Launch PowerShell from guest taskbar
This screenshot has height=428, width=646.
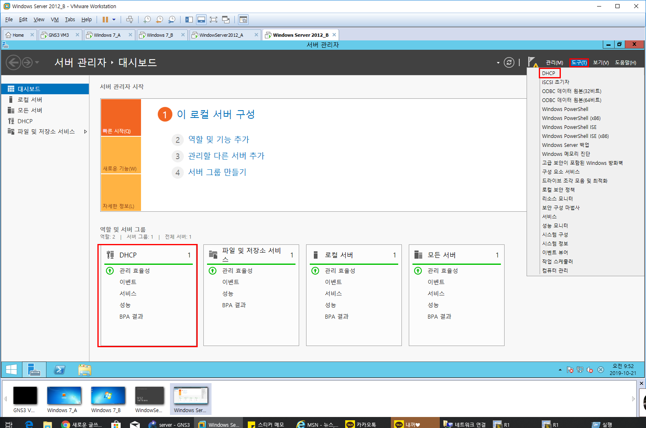click(x=60, y=370)
